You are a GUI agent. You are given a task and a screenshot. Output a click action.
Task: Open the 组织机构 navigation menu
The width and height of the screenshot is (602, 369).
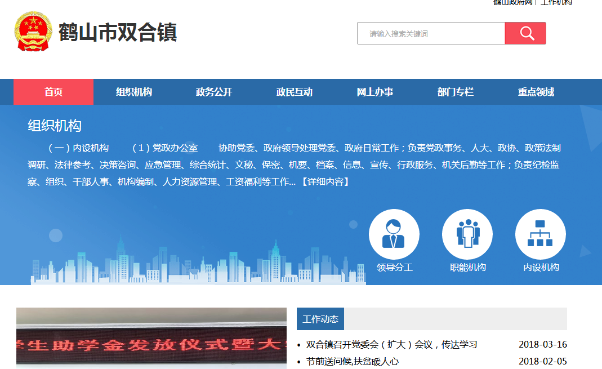tap(134, 91)
